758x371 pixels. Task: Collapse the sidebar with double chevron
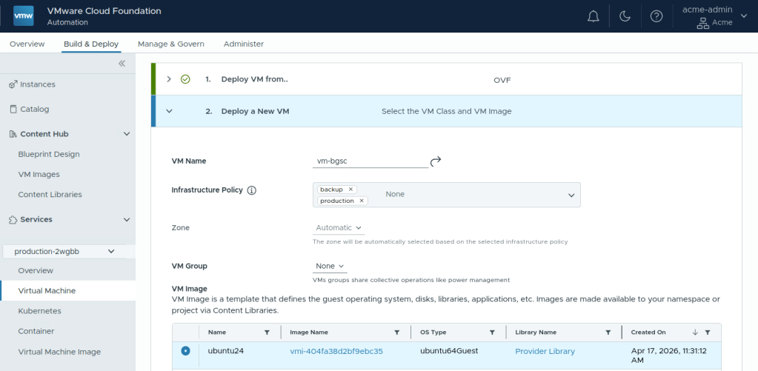122,63
